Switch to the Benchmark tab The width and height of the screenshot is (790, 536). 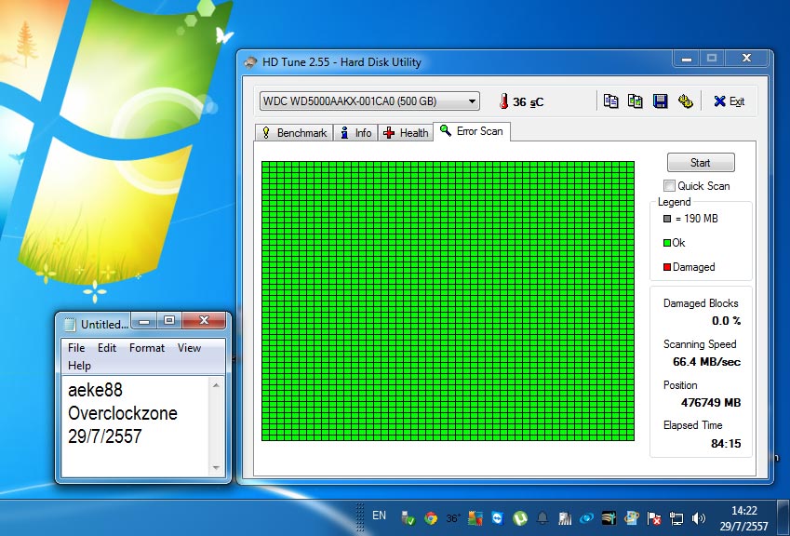[294, 133]
